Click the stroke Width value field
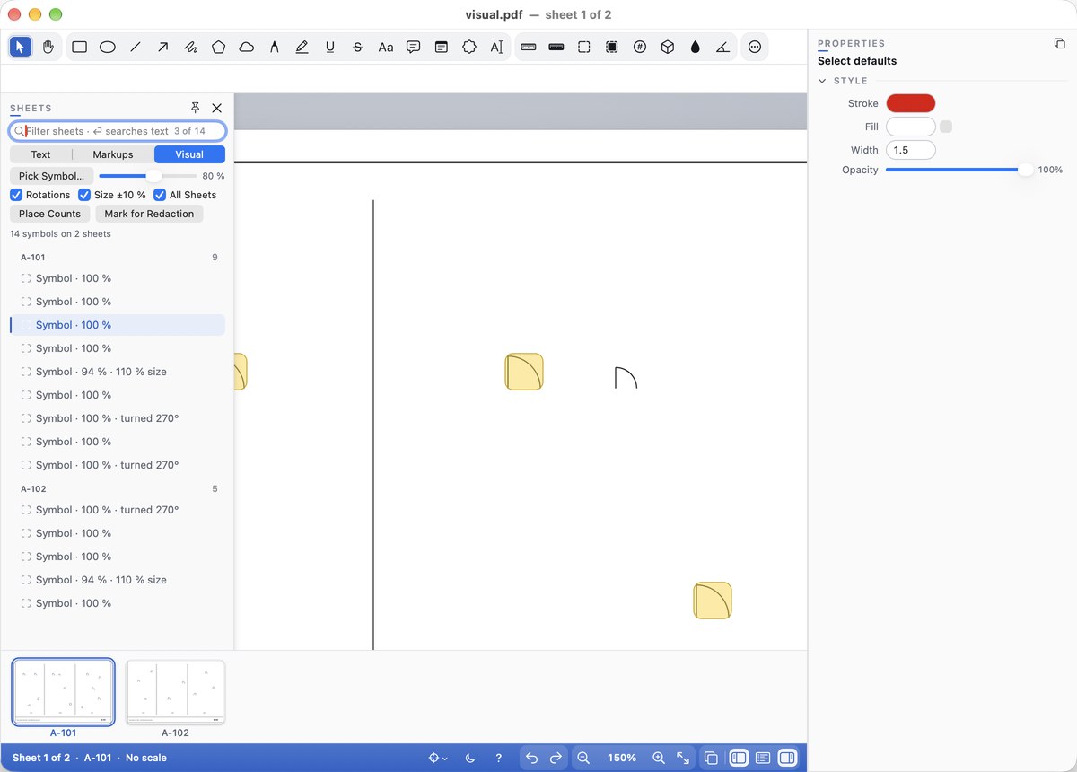The height and width of the screenshot is (772, 1077). coord(911,150)
